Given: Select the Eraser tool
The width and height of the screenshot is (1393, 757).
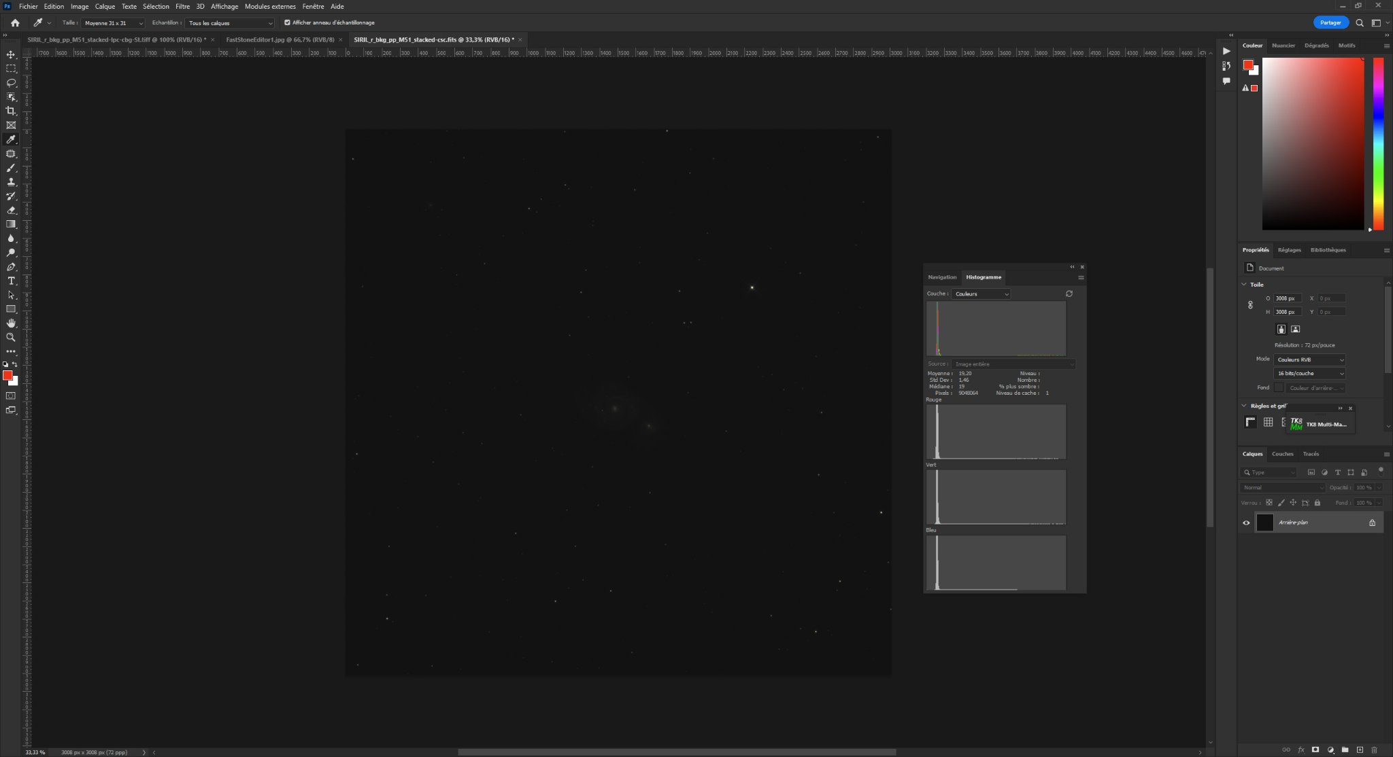Looking at the screenshot, I should coord(11,210).
